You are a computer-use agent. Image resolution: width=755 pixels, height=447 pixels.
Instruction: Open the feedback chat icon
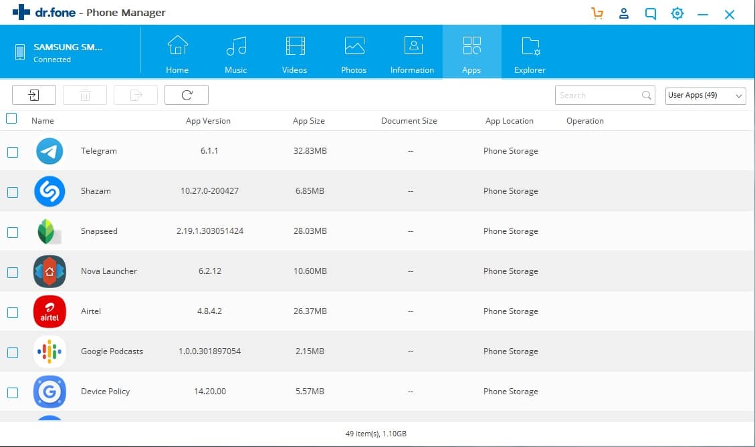pyautogui.click(x=651, y=13)
